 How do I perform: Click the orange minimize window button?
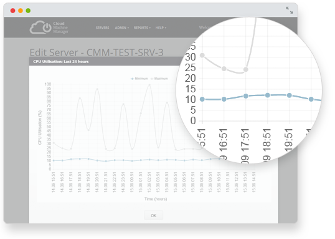21,11
